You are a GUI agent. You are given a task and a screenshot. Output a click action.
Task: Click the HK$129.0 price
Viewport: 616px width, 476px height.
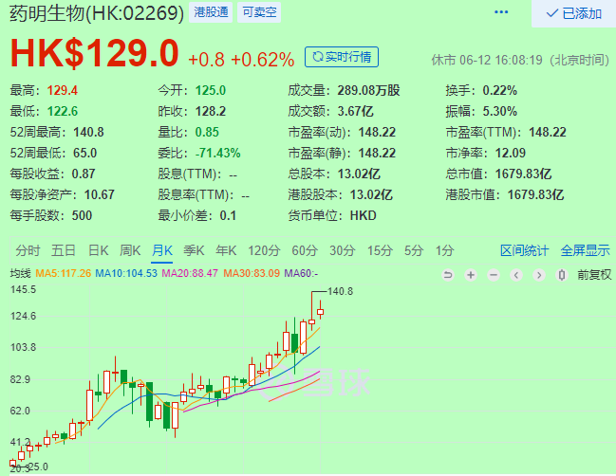(x=94, y=53)
